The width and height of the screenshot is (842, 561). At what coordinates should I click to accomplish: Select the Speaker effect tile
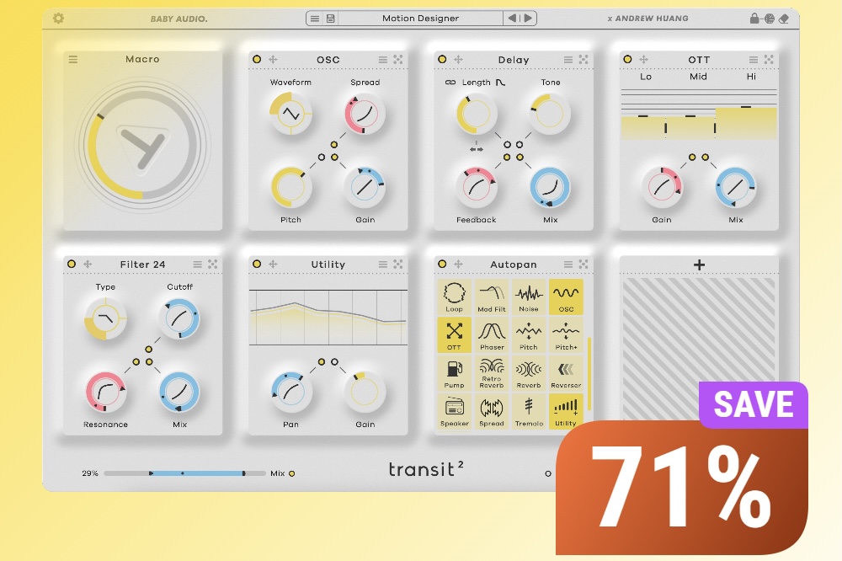pyautogui.click(x=455, y=411)
